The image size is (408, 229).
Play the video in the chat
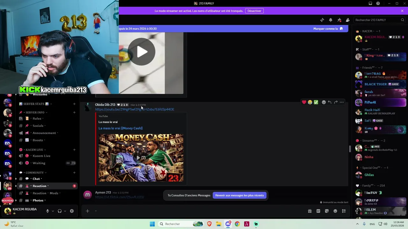(142, 52)
